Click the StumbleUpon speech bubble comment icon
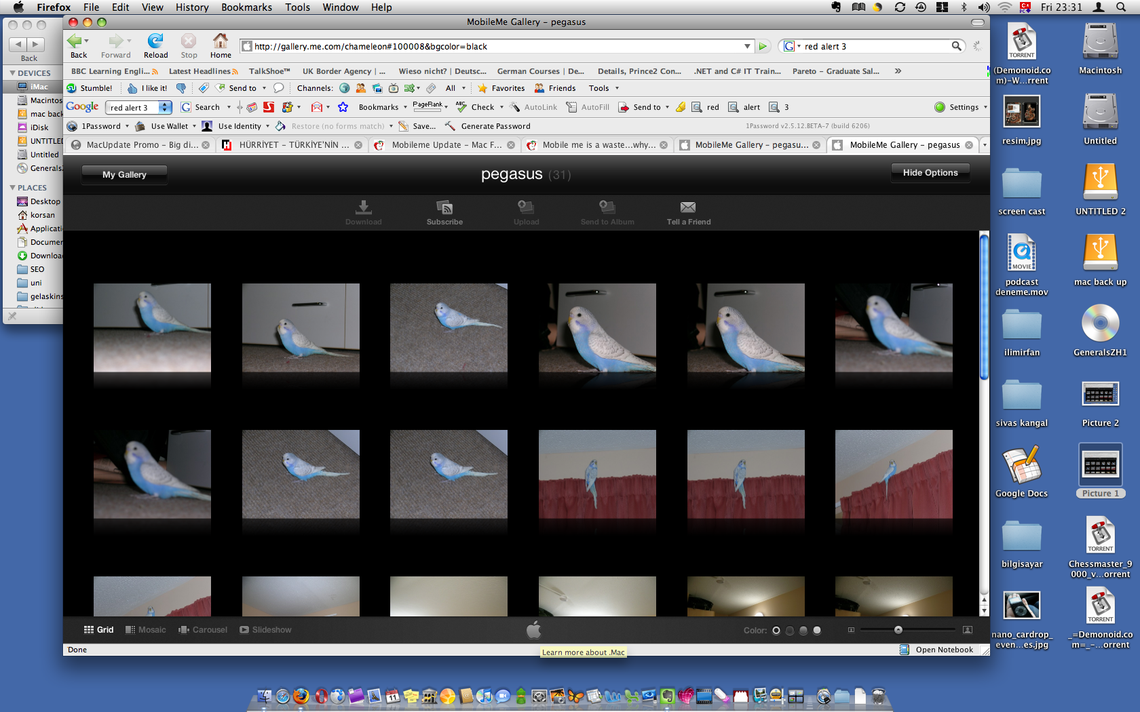Image resolution: width=1140 pixels, height=712 pixels. coord(278,88)
